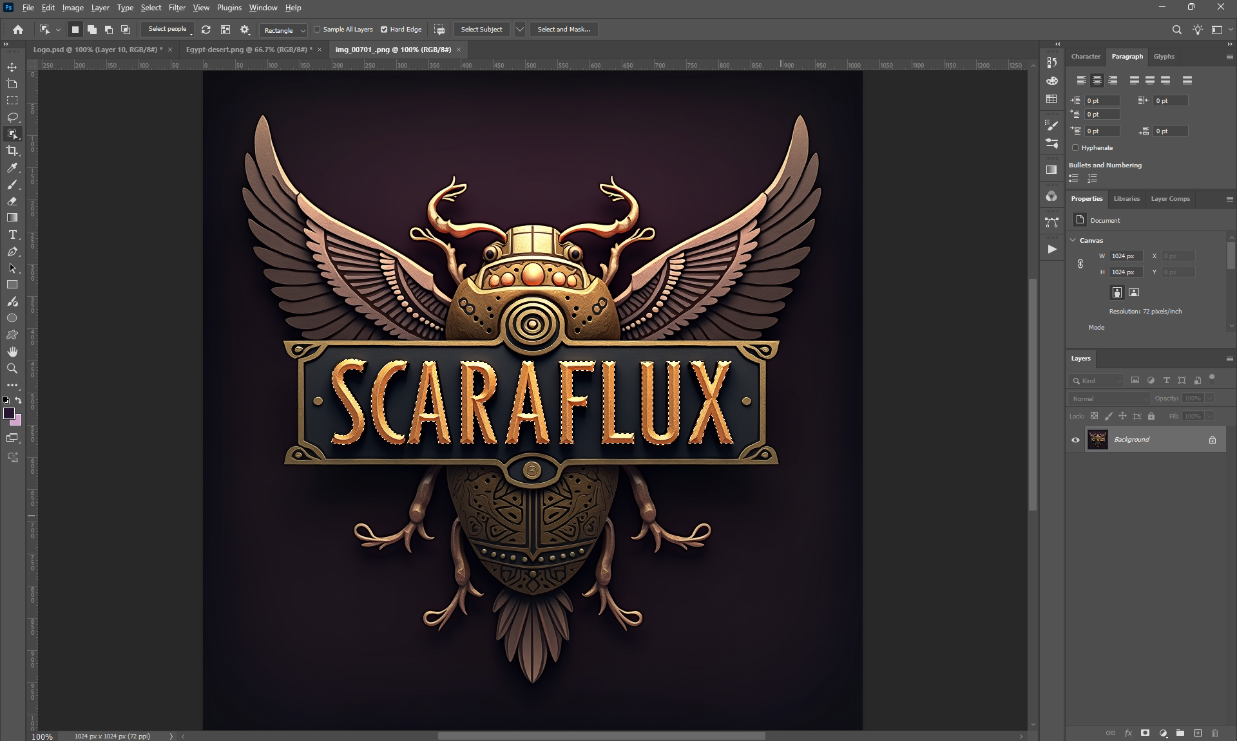
Task: Select the Crop tool
Action: point(12,151)
